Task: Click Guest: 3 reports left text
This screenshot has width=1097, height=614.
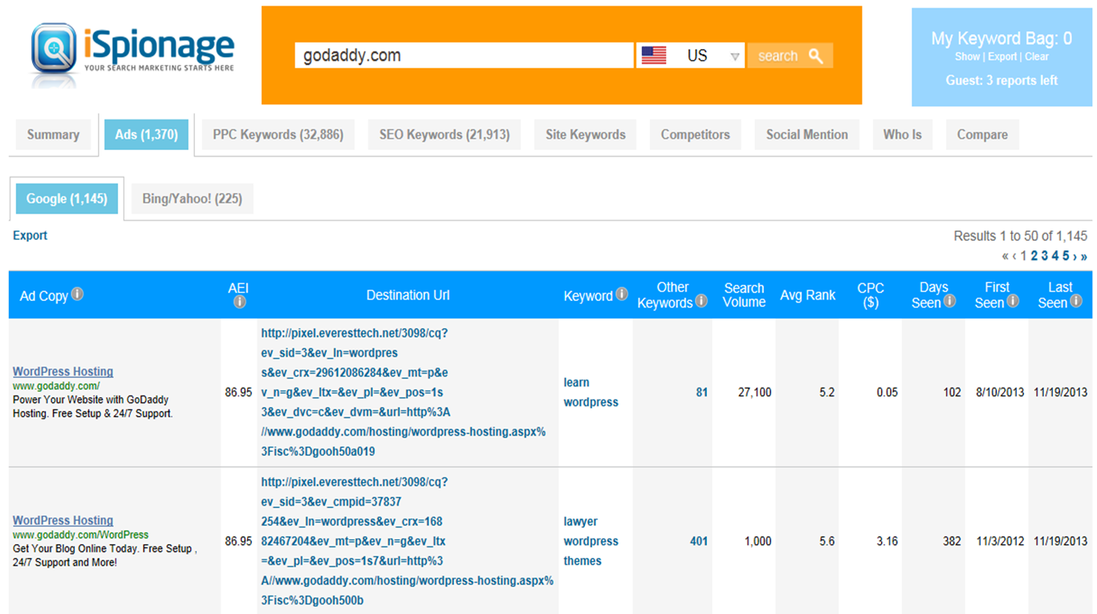Action: (1002, 80)
